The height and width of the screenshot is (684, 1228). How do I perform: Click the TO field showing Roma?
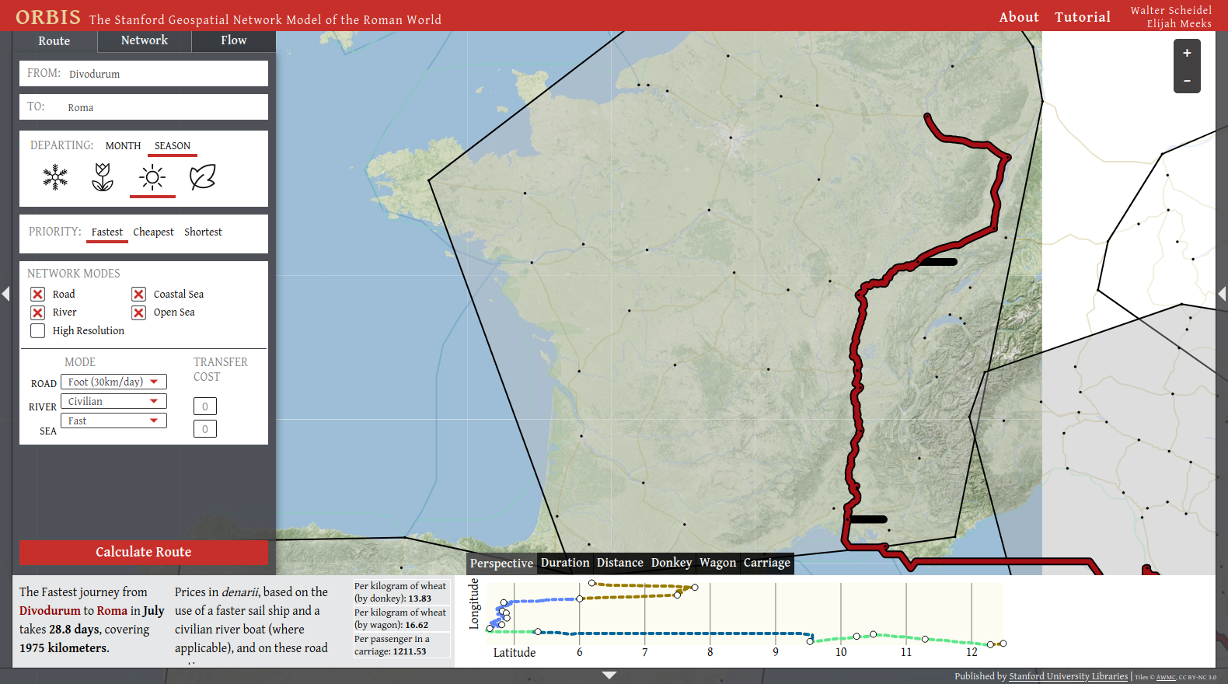144,107
